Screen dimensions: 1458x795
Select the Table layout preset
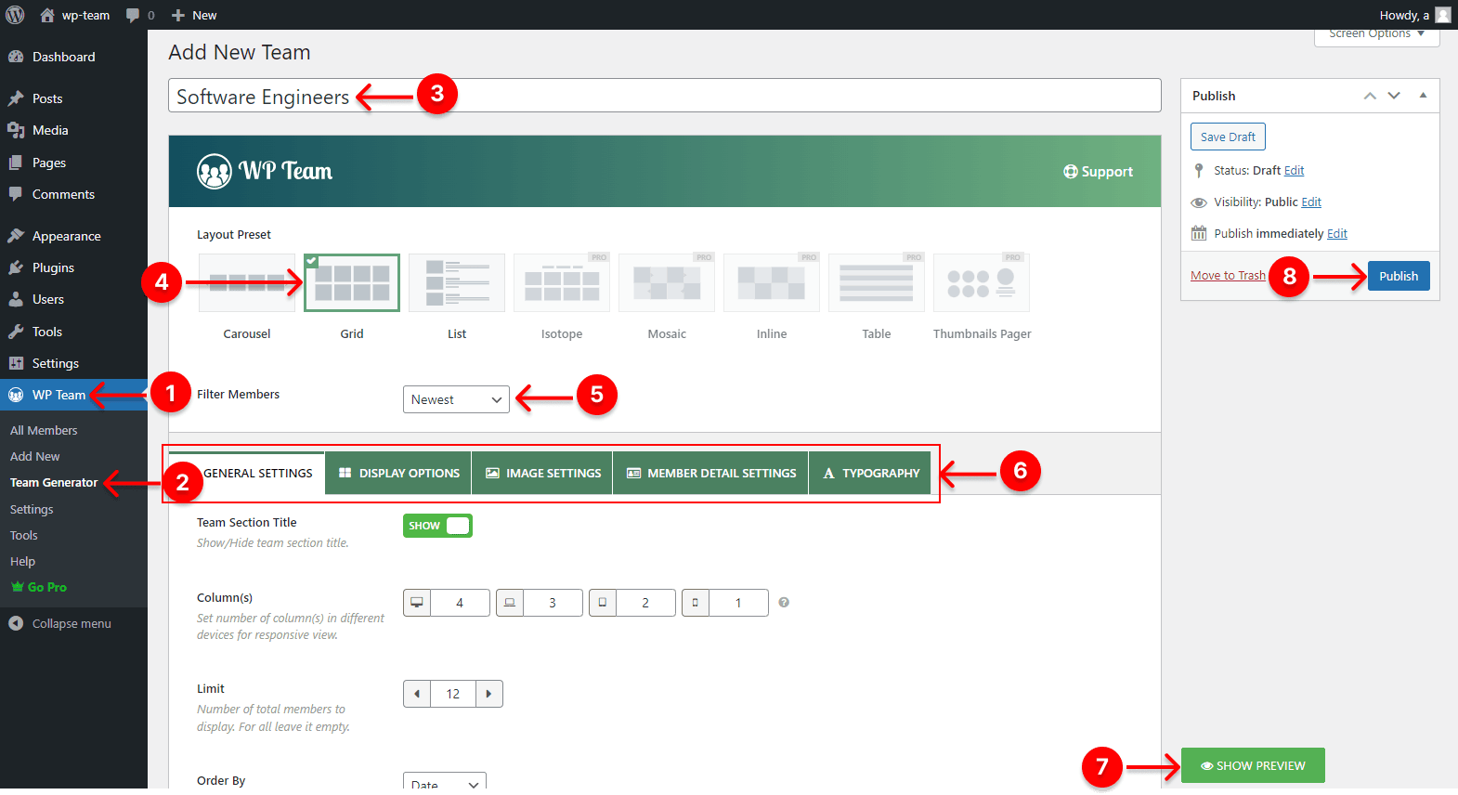[877, 282]
